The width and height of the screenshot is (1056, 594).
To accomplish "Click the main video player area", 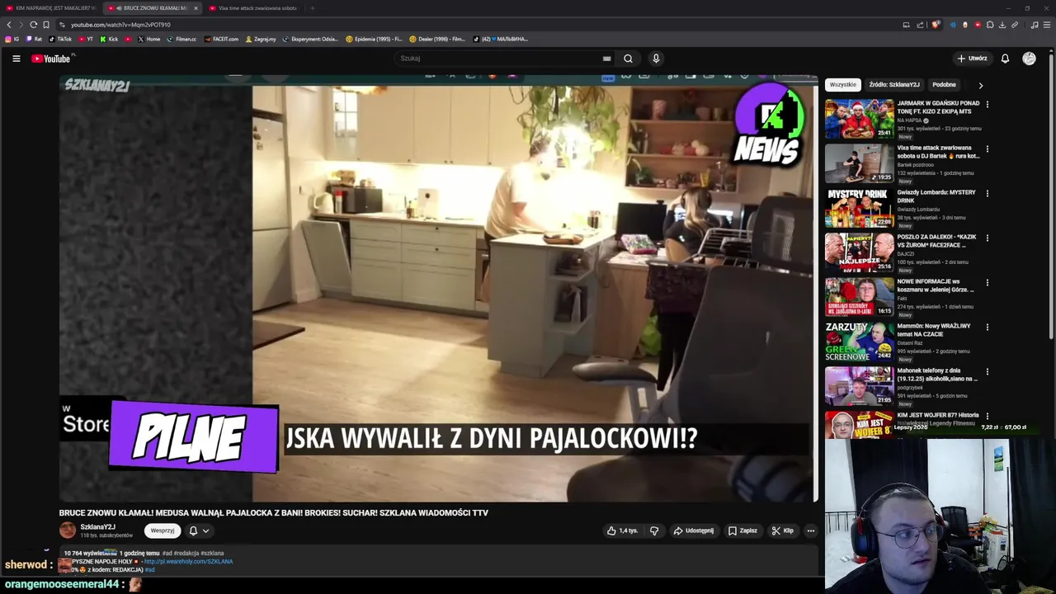I will click(438, 289).
